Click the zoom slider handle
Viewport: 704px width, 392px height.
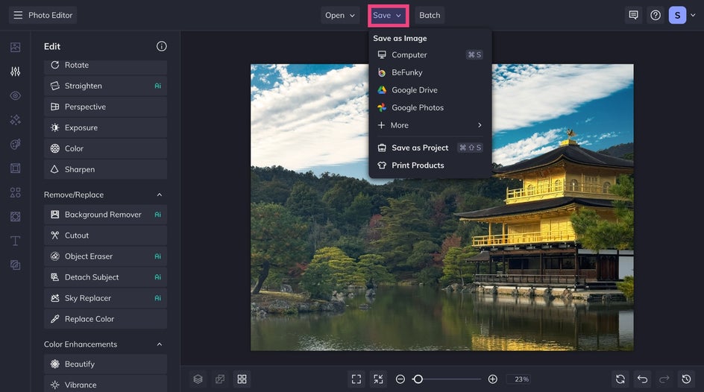[418, 379]
